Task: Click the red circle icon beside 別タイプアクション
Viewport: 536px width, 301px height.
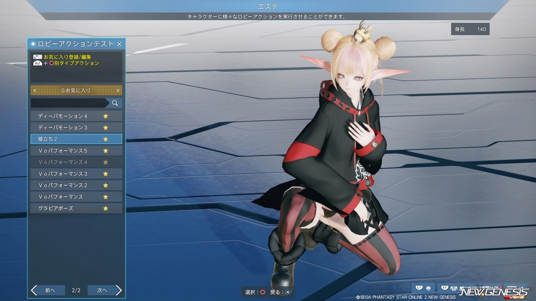Action: [51, 63]
